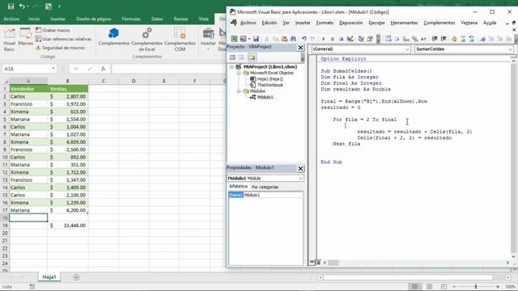Open the Edición menu in VBA editor
Screen dimensions: 518x291
(x=270, y=23)
